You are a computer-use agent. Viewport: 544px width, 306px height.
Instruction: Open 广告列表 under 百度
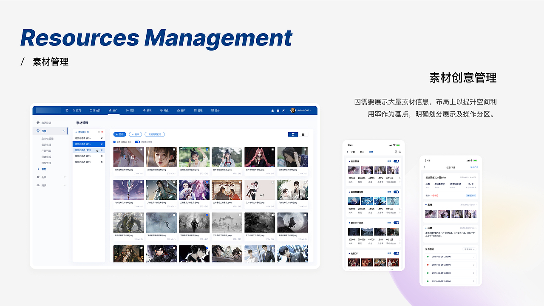46,151
